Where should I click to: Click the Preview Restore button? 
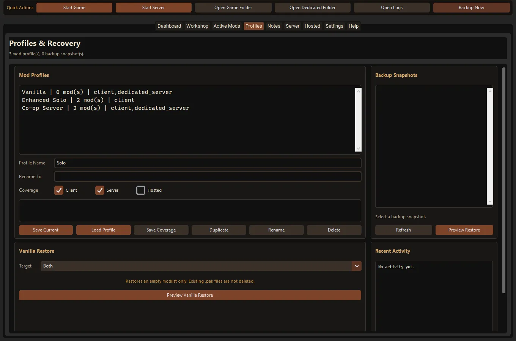point(464,230)
